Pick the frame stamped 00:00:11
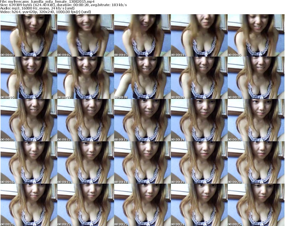This screenshot has width=285, height=226. [29, 120]
